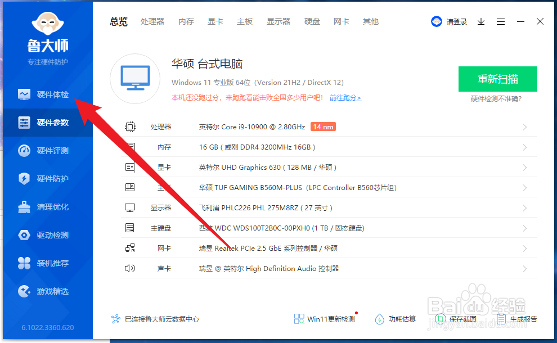Click Realtek PCIe 2.5 GbE text

click(268, 248)
